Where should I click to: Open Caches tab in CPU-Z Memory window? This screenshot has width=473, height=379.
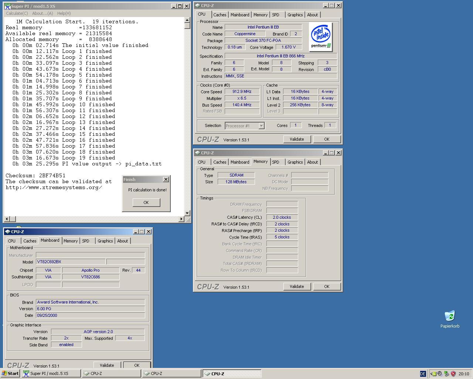[x=220, y=162]
